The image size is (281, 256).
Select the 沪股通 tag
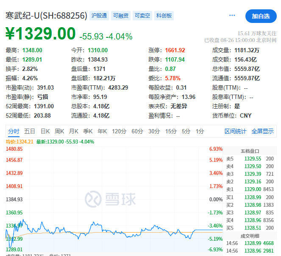(x=99, y=16)
